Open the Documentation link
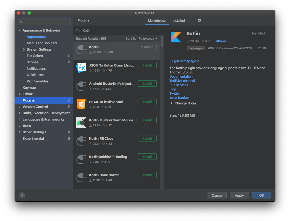Viewport: 290px width, 221px height. click(181, 76)
